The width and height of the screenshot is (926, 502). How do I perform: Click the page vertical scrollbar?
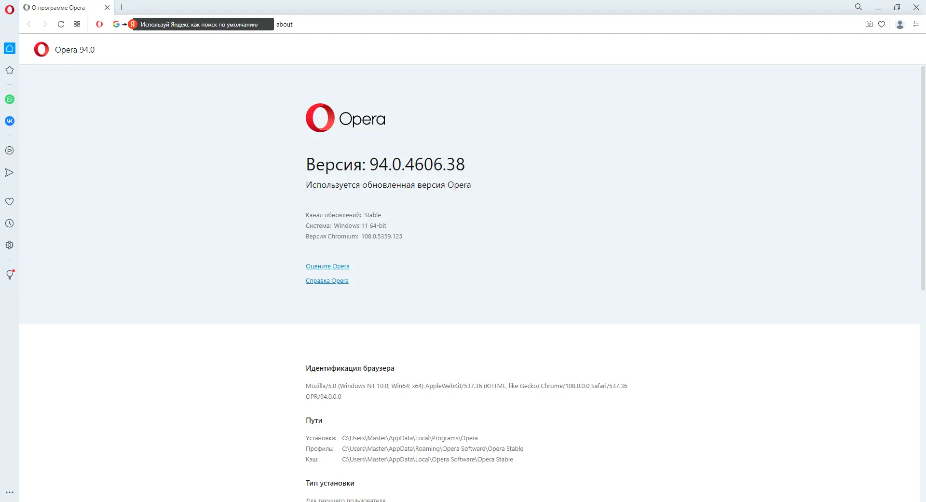pos(923,179)
